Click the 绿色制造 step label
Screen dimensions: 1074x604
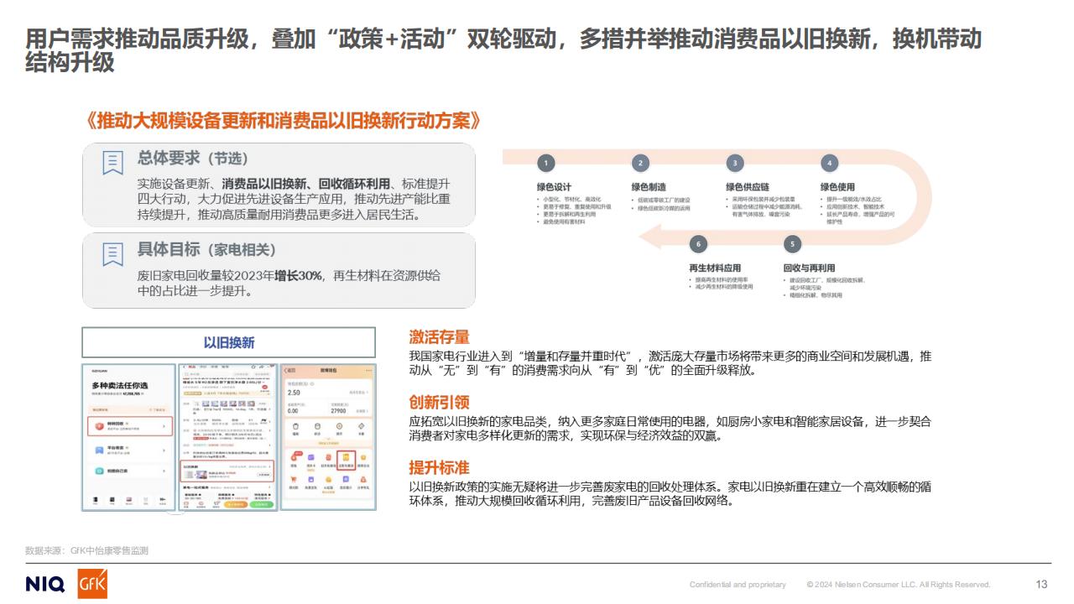pos(649,187)
